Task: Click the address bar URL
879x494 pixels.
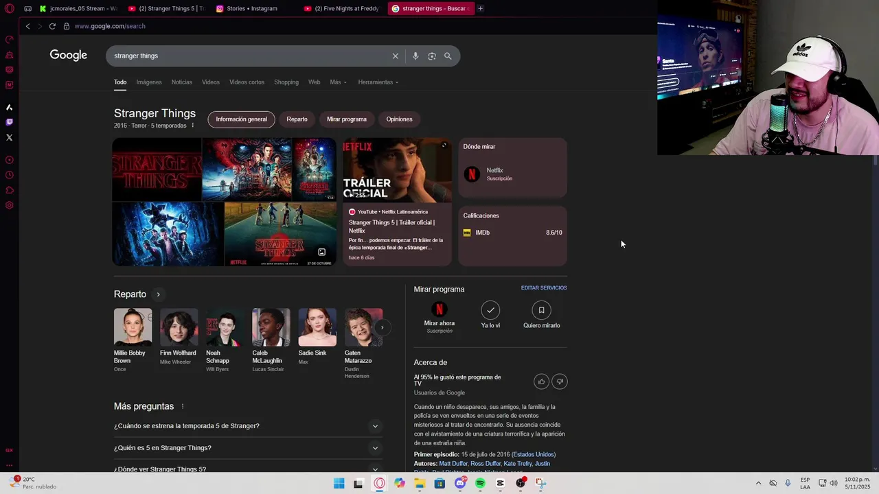Action: tap(110, 26)
